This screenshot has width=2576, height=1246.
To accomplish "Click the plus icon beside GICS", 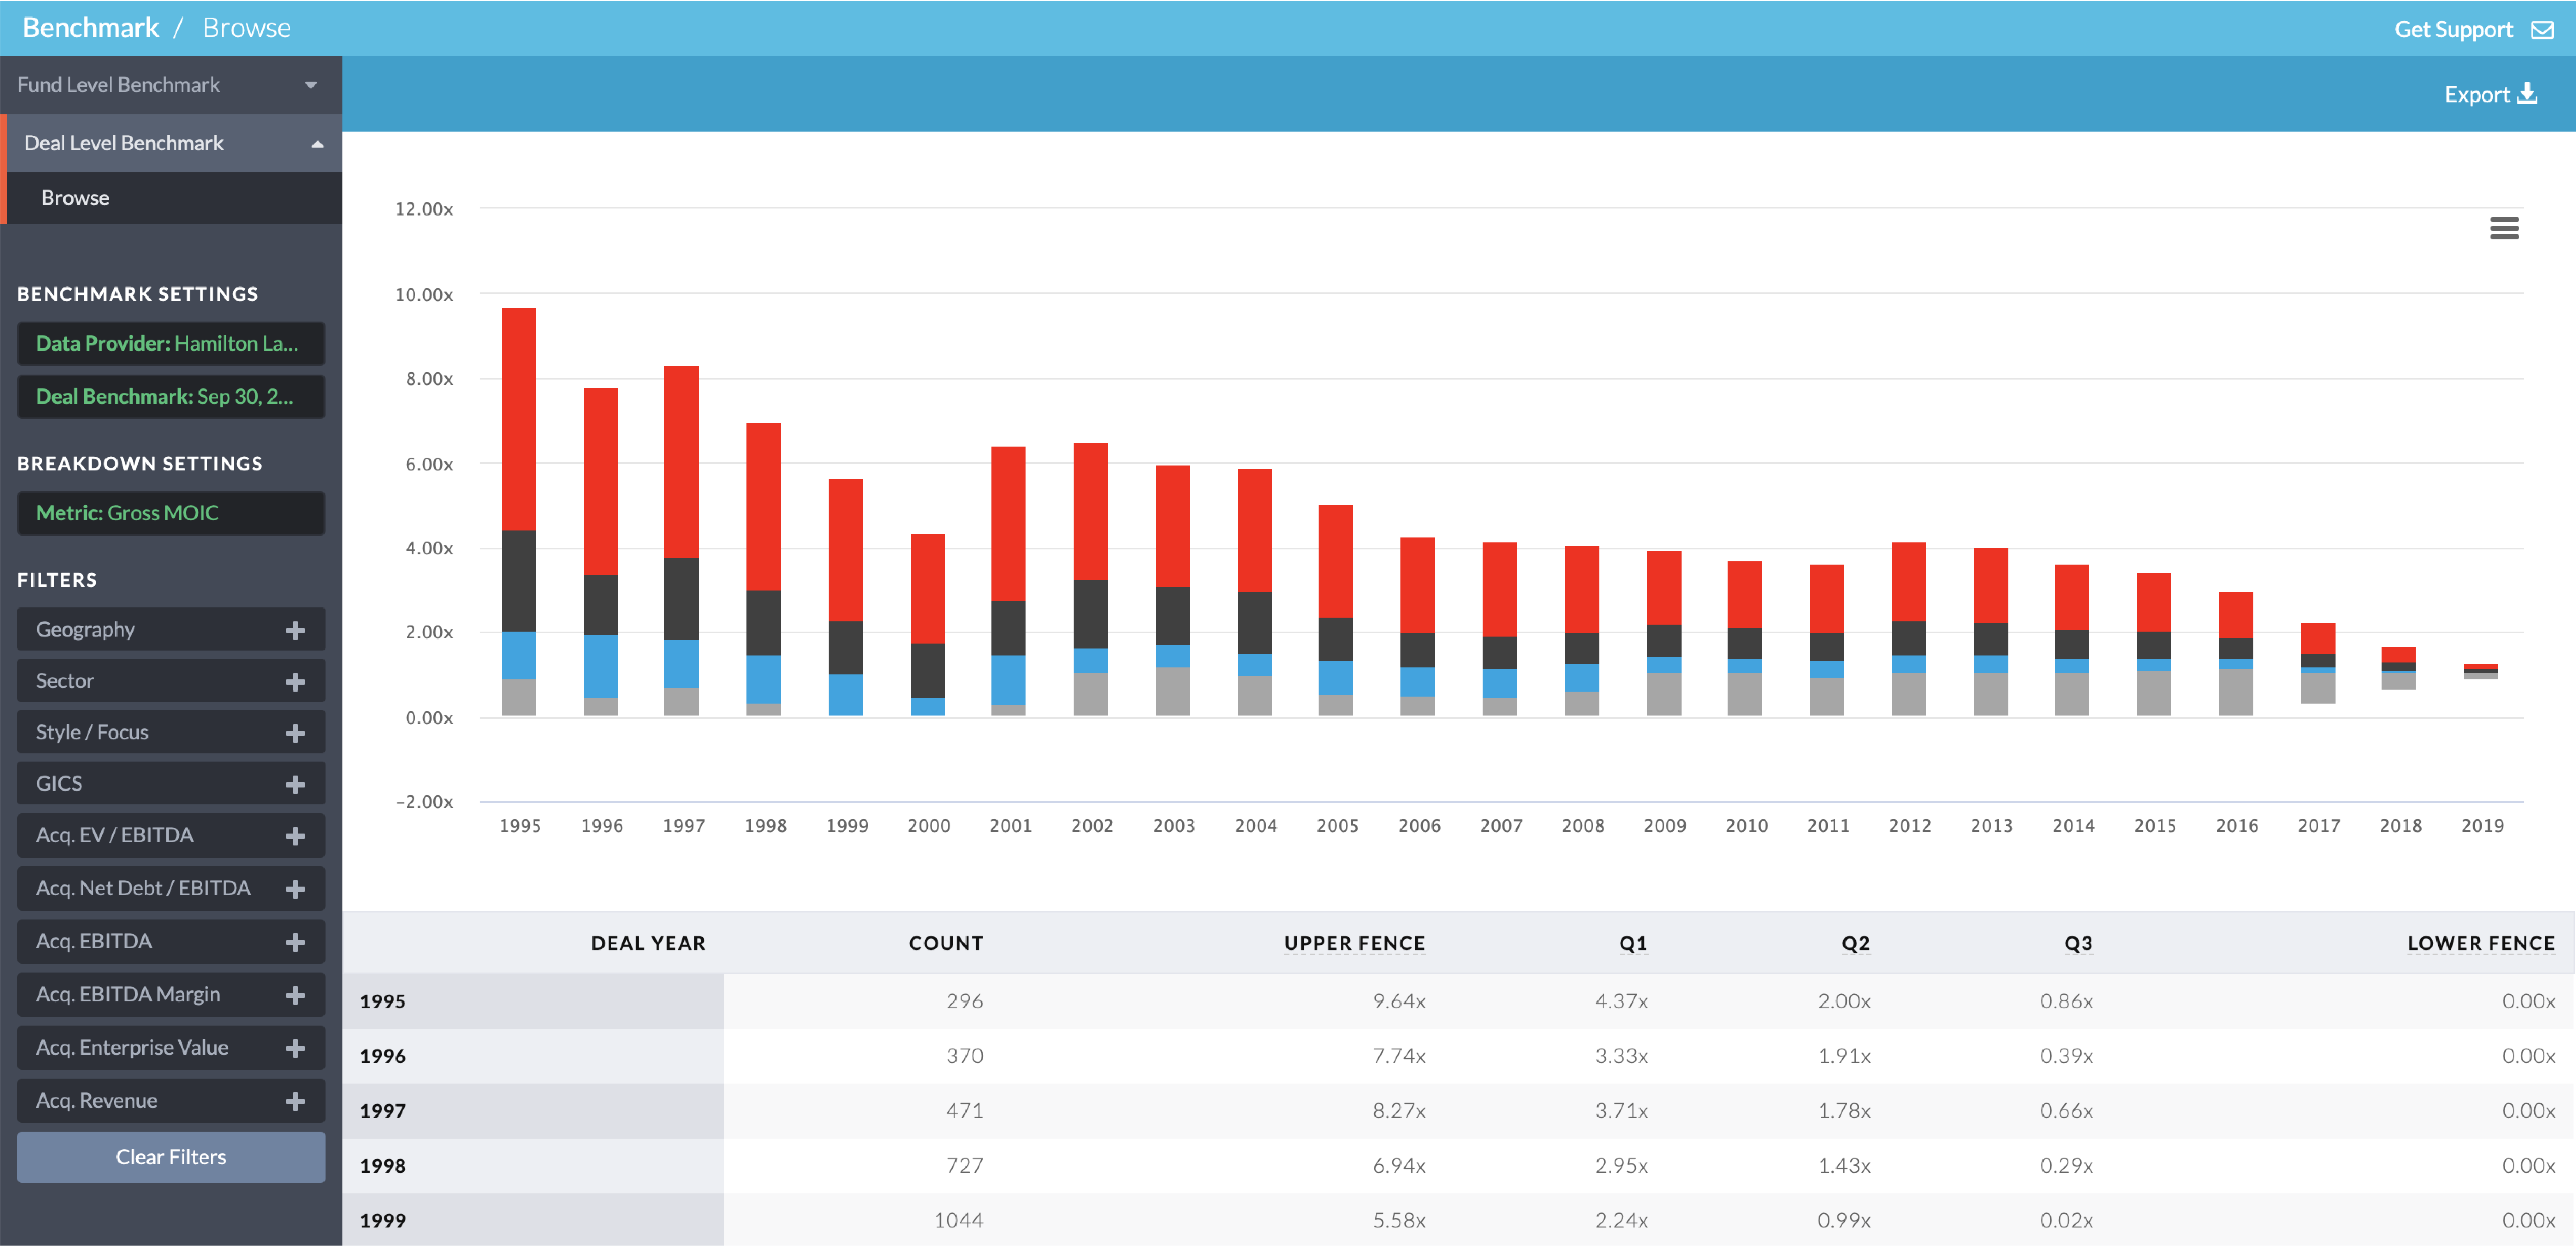I will click(x=295, y=785).
